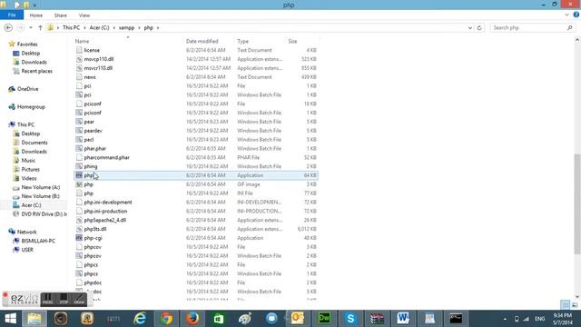Open Command Prompt from the taskbar
The height and width of the screenshot is (327, 581).
click(456, 319)
